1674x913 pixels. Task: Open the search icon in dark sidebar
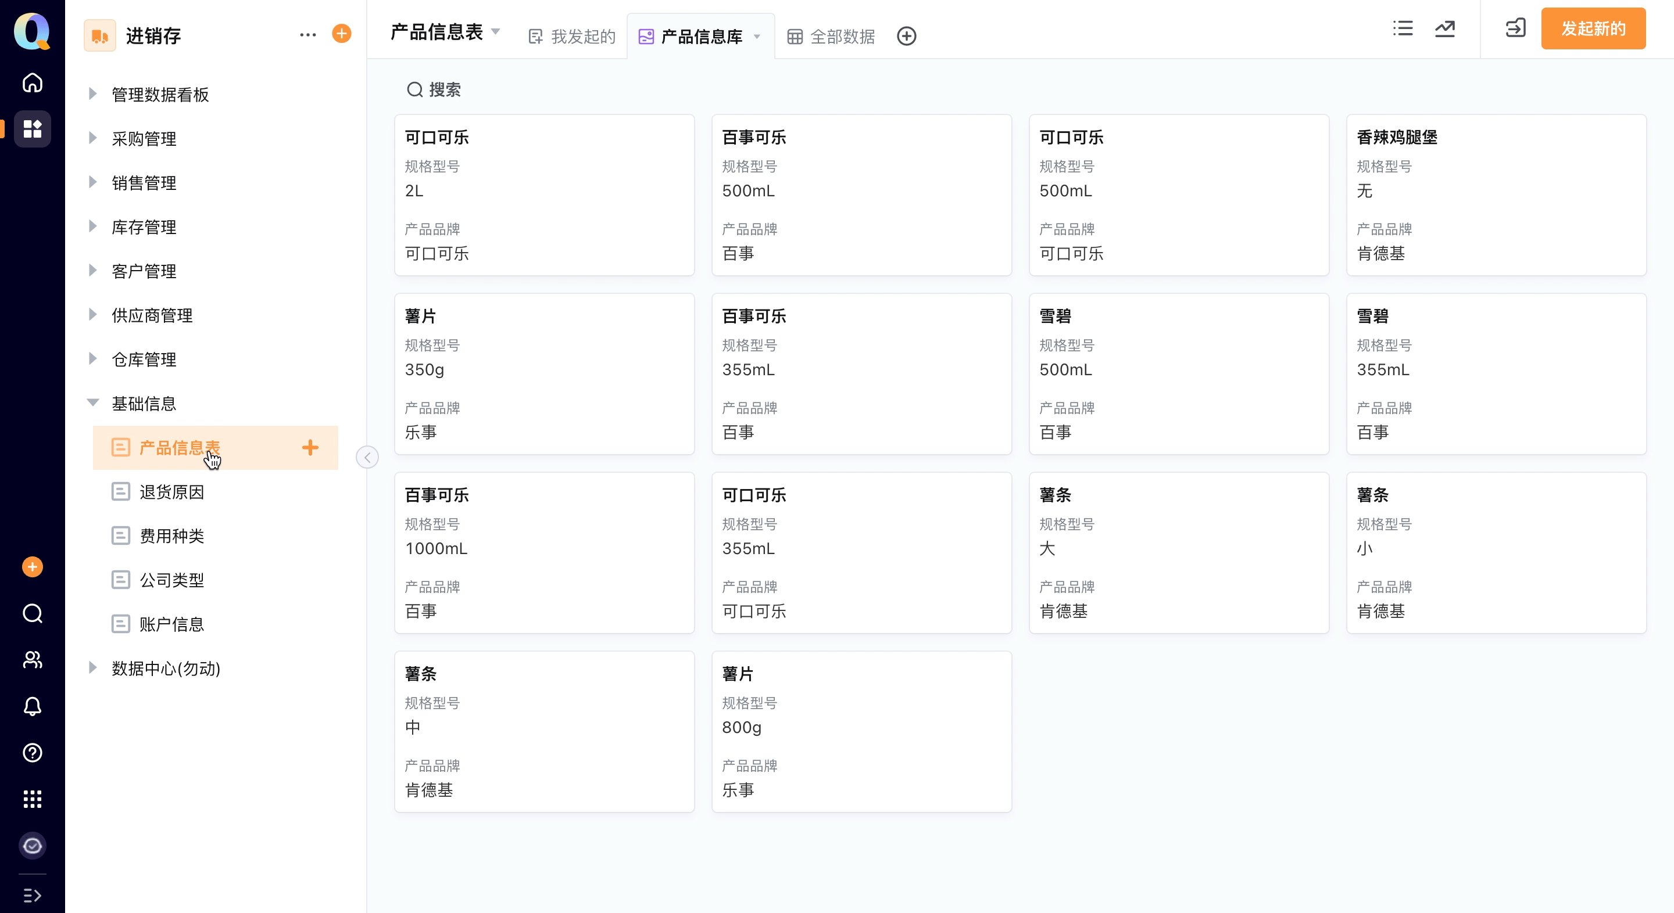tap(33, 614)
